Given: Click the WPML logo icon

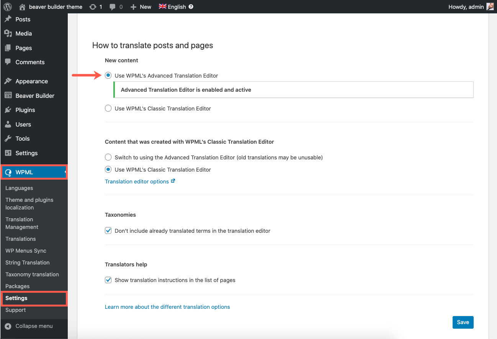Looking at the screenshot, I should pyautogui.click(x=8, y=172).
